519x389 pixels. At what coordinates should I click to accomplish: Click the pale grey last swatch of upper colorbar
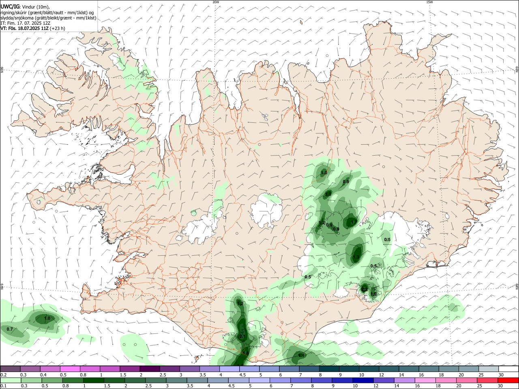click(489, 369)
